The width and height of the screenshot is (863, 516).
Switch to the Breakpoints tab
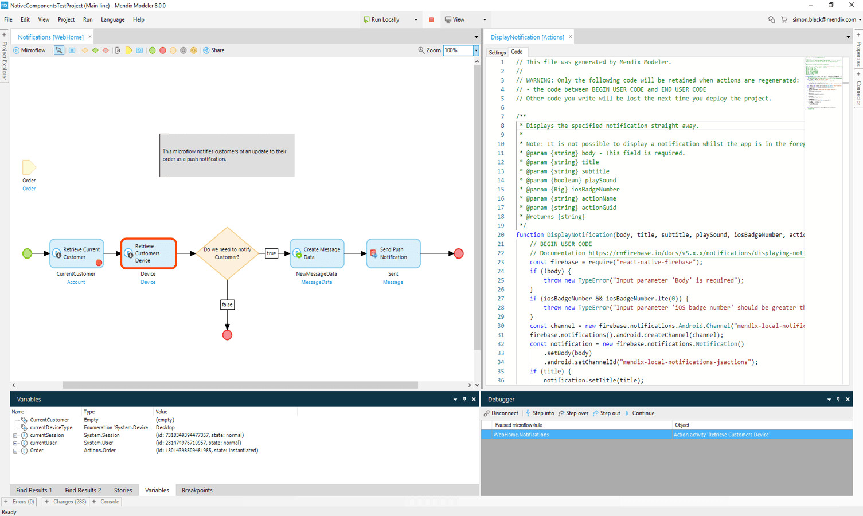click(197, 490)
